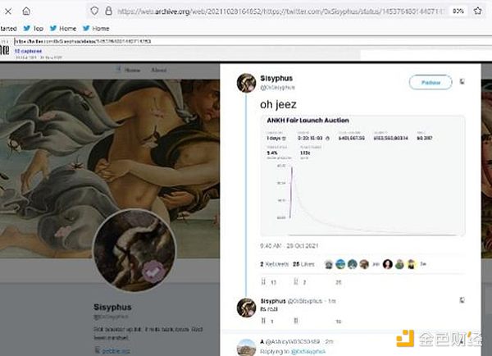
Task: Click the retweet icon under the main tweet
Action: coord(295,281)
